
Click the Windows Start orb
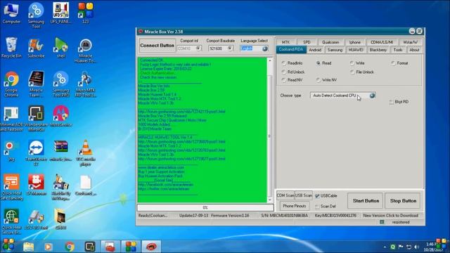(x=8, y=246)
